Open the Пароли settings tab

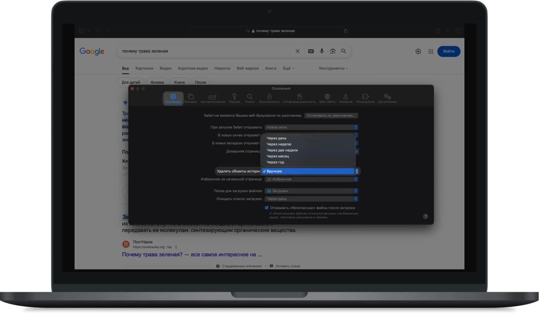(x=235, y=98)
